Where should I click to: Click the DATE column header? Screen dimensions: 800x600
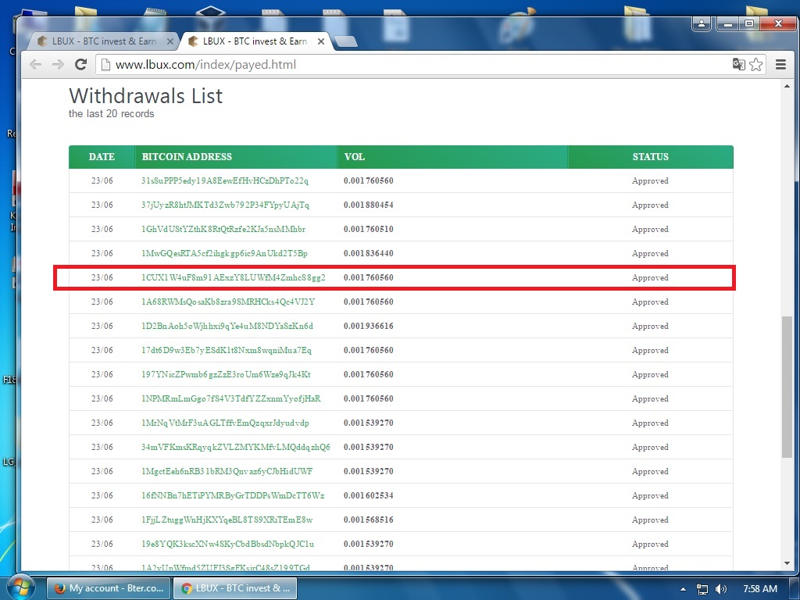coord(102,156)
